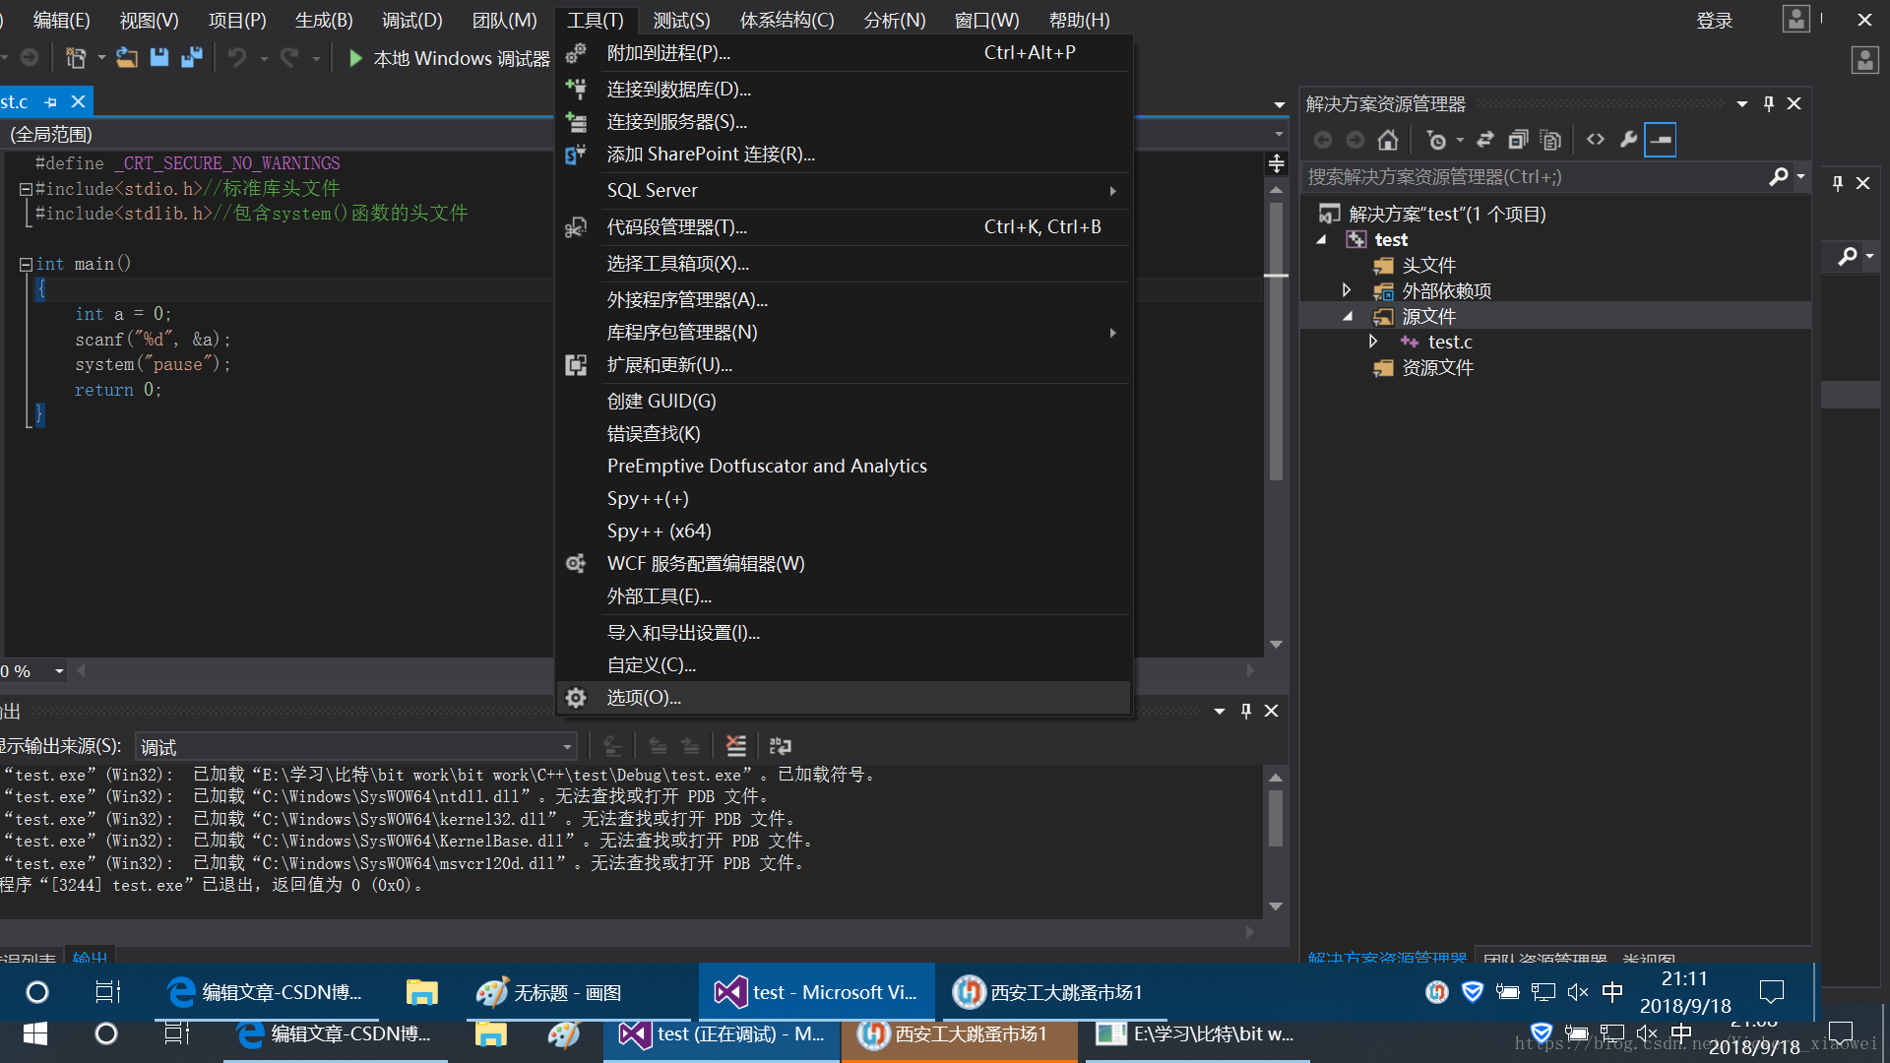The height and width of the screenshot is (1063, 1890).
Task: Start 本地 Windows 调试器 run button
Action: [x=355, y=58]
